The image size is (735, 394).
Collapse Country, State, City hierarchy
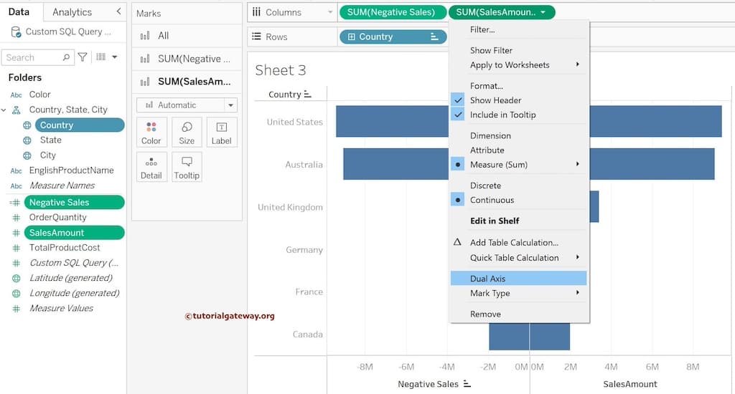click(x=5, y=110)
